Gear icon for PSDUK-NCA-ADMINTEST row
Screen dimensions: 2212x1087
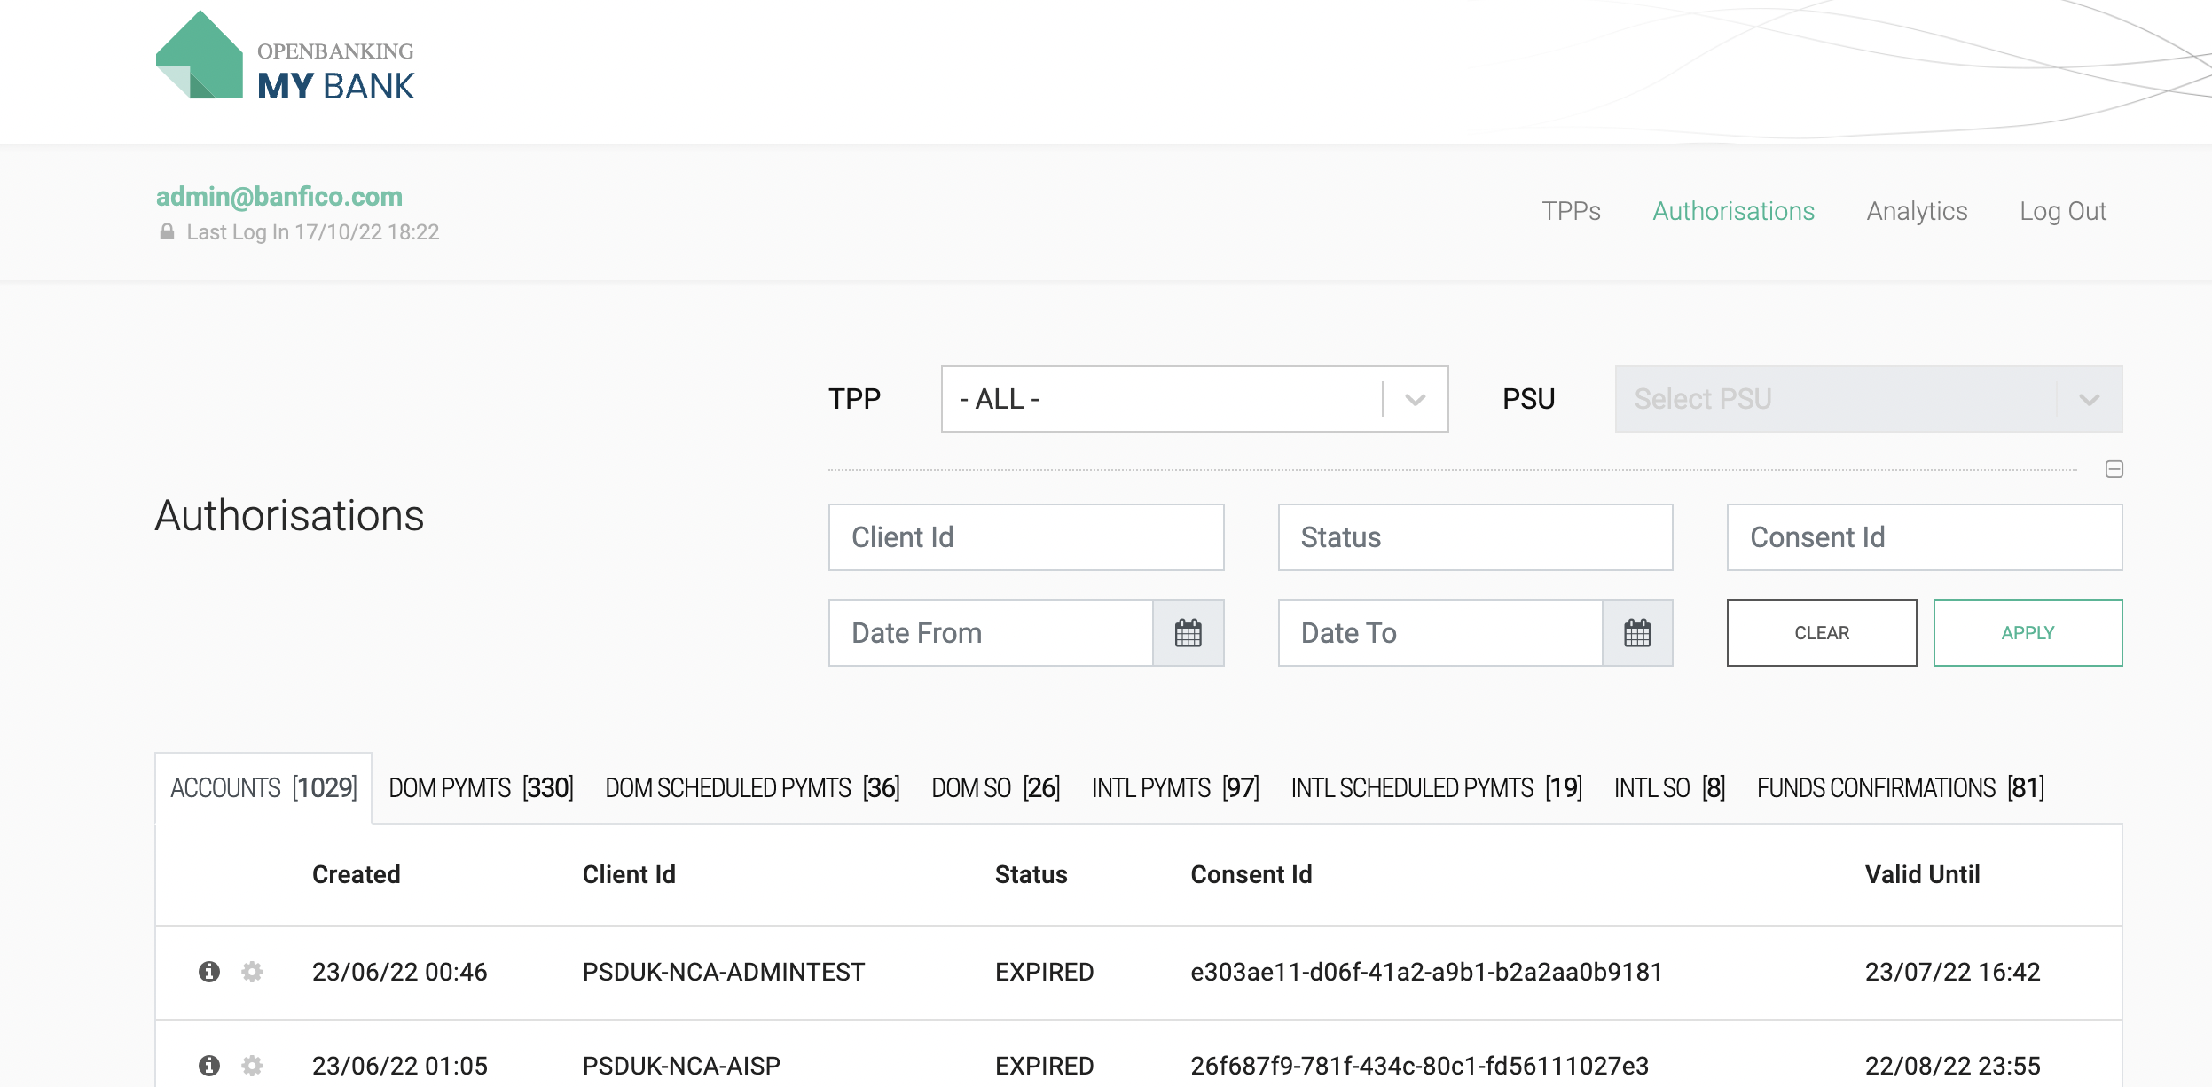[x=252, y=972]
